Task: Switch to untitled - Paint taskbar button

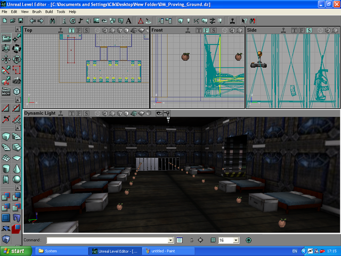Action: [164, 251]
